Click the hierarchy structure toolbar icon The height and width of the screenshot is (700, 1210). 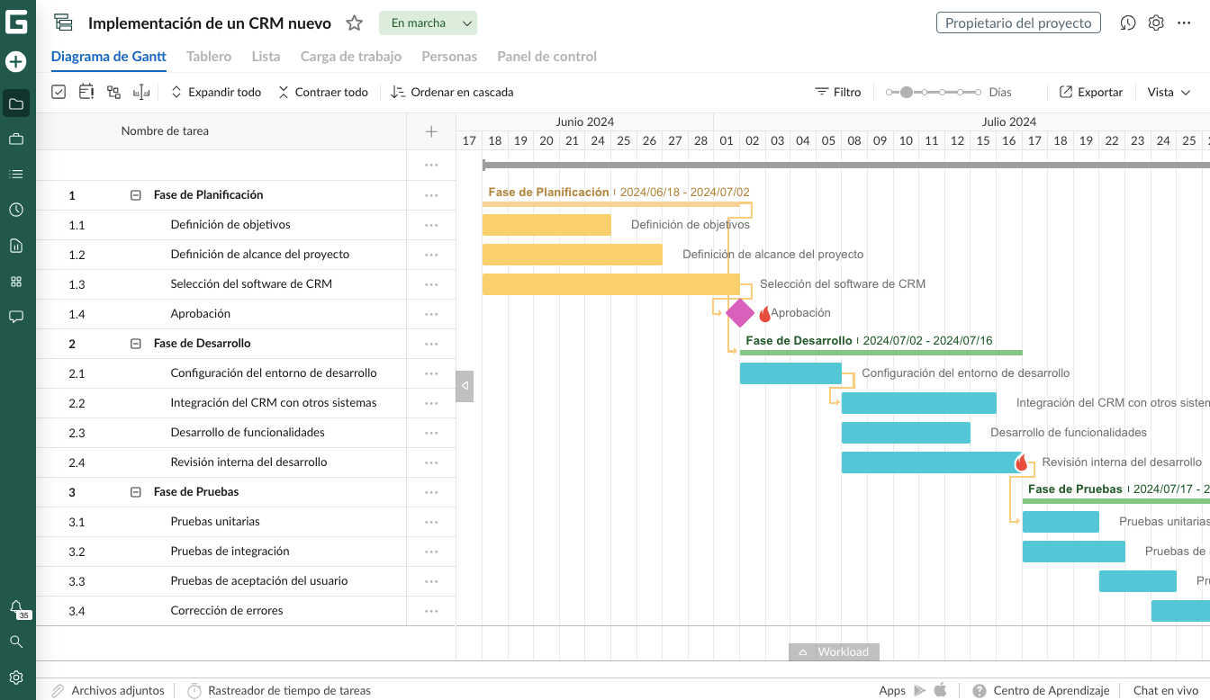click(113, 92)
